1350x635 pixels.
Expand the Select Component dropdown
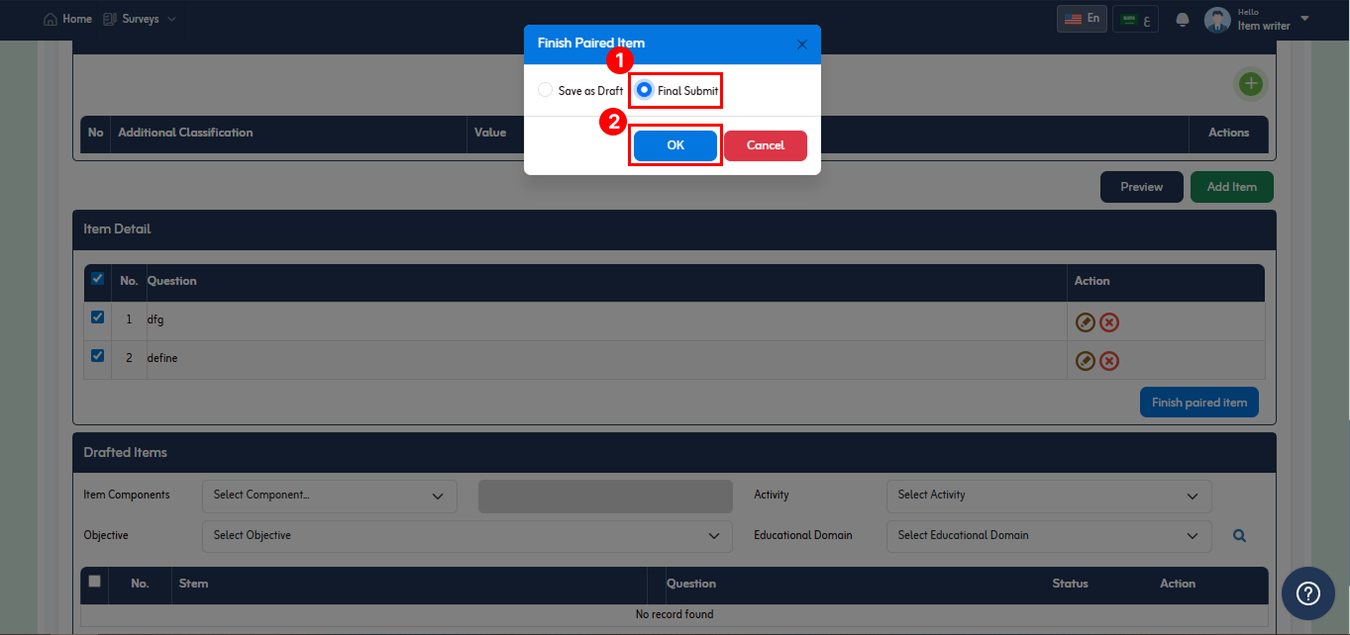[330, 496]
